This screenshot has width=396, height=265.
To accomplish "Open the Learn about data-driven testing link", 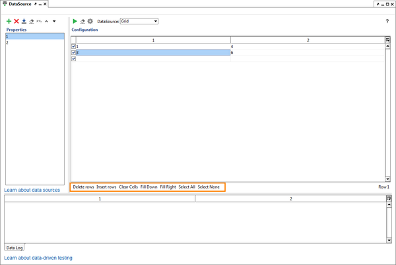I will 38,258.
